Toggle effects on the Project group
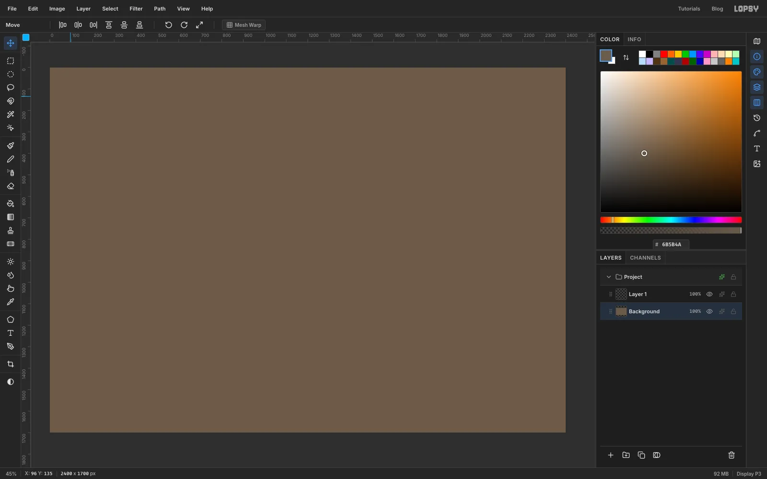767x479 pixels. tap(722, 277)
